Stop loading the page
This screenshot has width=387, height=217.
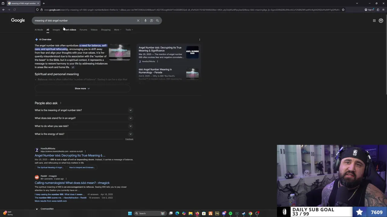click(x=14, y=10)
